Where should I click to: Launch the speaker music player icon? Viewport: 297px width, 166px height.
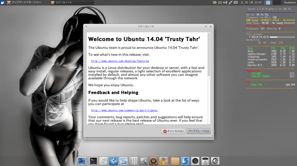pyautogui.click(x=154, y=161)
